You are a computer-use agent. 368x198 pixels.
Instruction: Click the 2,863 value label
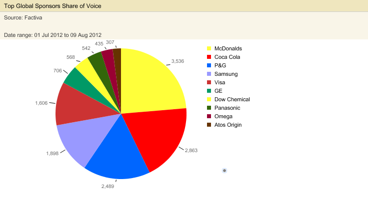[191, 150]
